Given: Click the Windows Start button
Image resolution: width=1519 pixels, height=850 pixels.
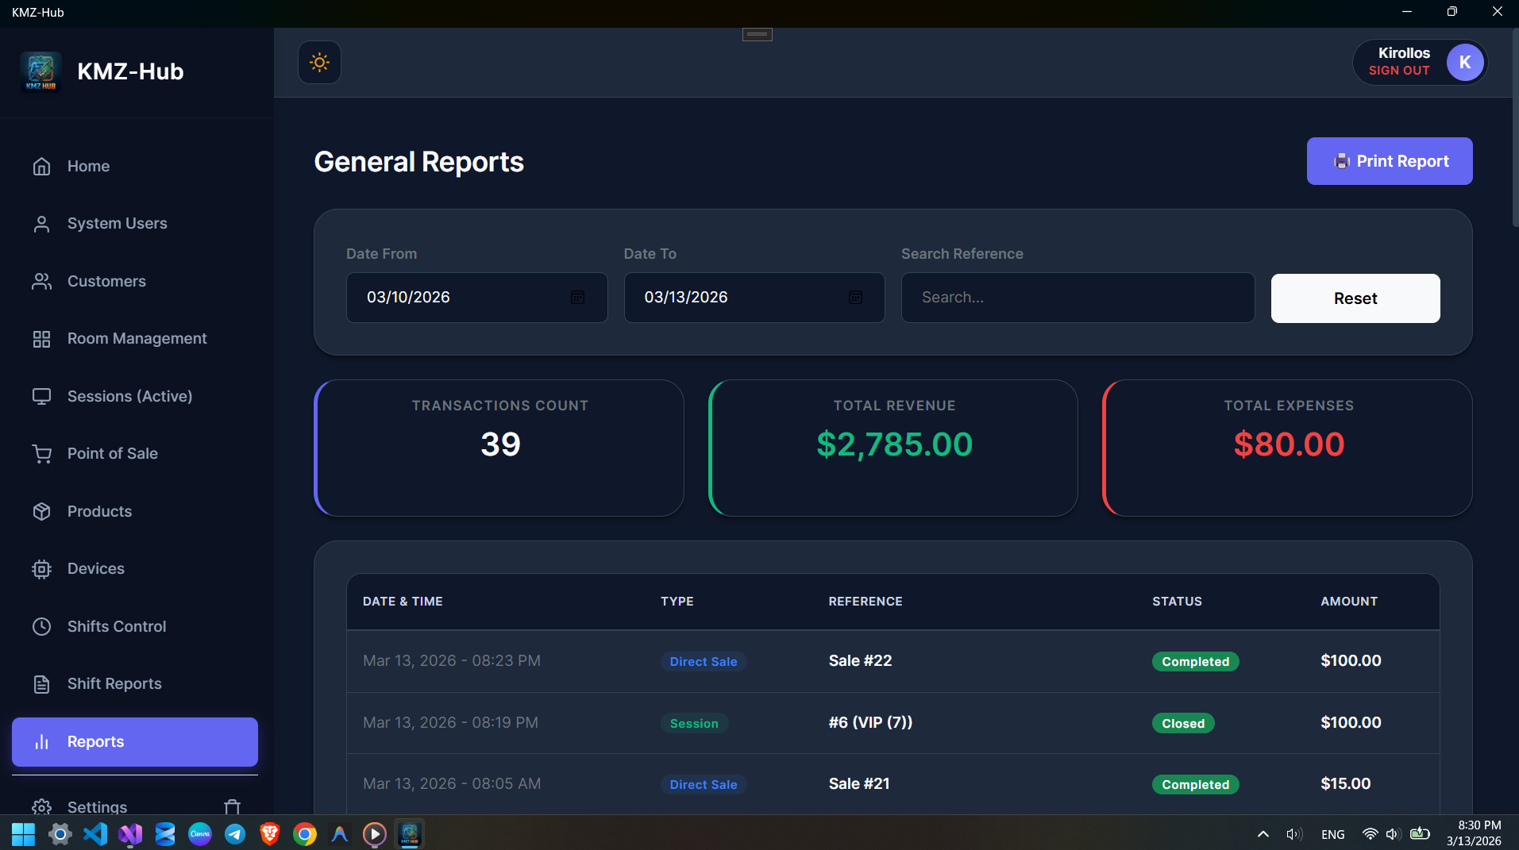Looking at the screenshot, I should (x=21, y=833).
